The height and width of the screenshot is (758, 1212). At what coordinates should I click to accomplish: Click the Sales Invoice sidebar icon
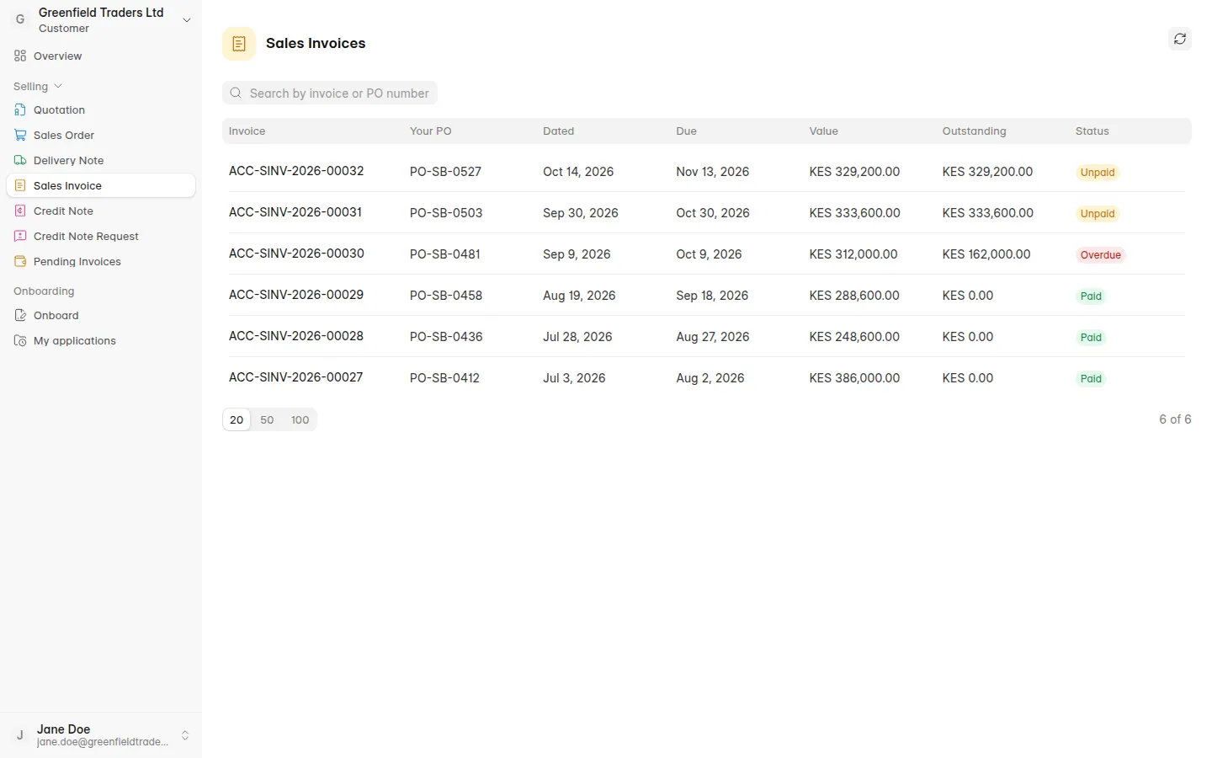(x=20, y=186)
